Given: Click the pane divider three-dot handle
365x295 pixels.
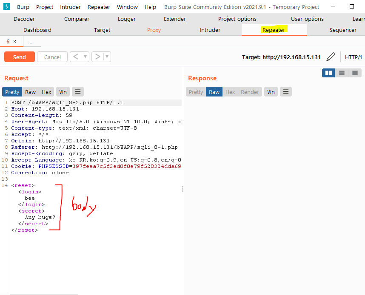Looking at the screenshot, I should pyautogui.click(x=183, y=189).
